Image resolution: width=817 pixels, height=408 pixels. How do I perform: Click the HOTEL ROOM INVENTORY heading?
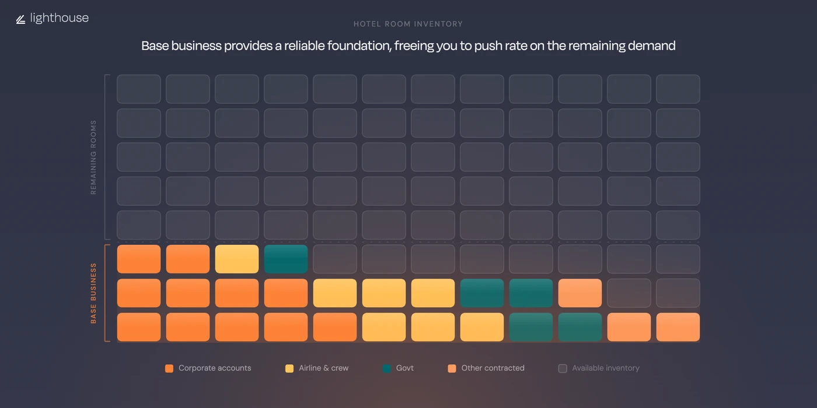pyautogui.click(x=408, y=24)
